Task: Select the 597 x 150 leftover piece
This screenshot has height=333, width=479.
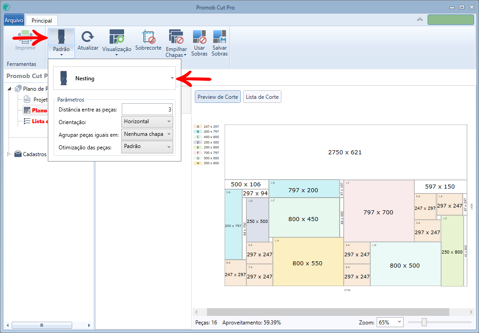Action: point(441,187)
